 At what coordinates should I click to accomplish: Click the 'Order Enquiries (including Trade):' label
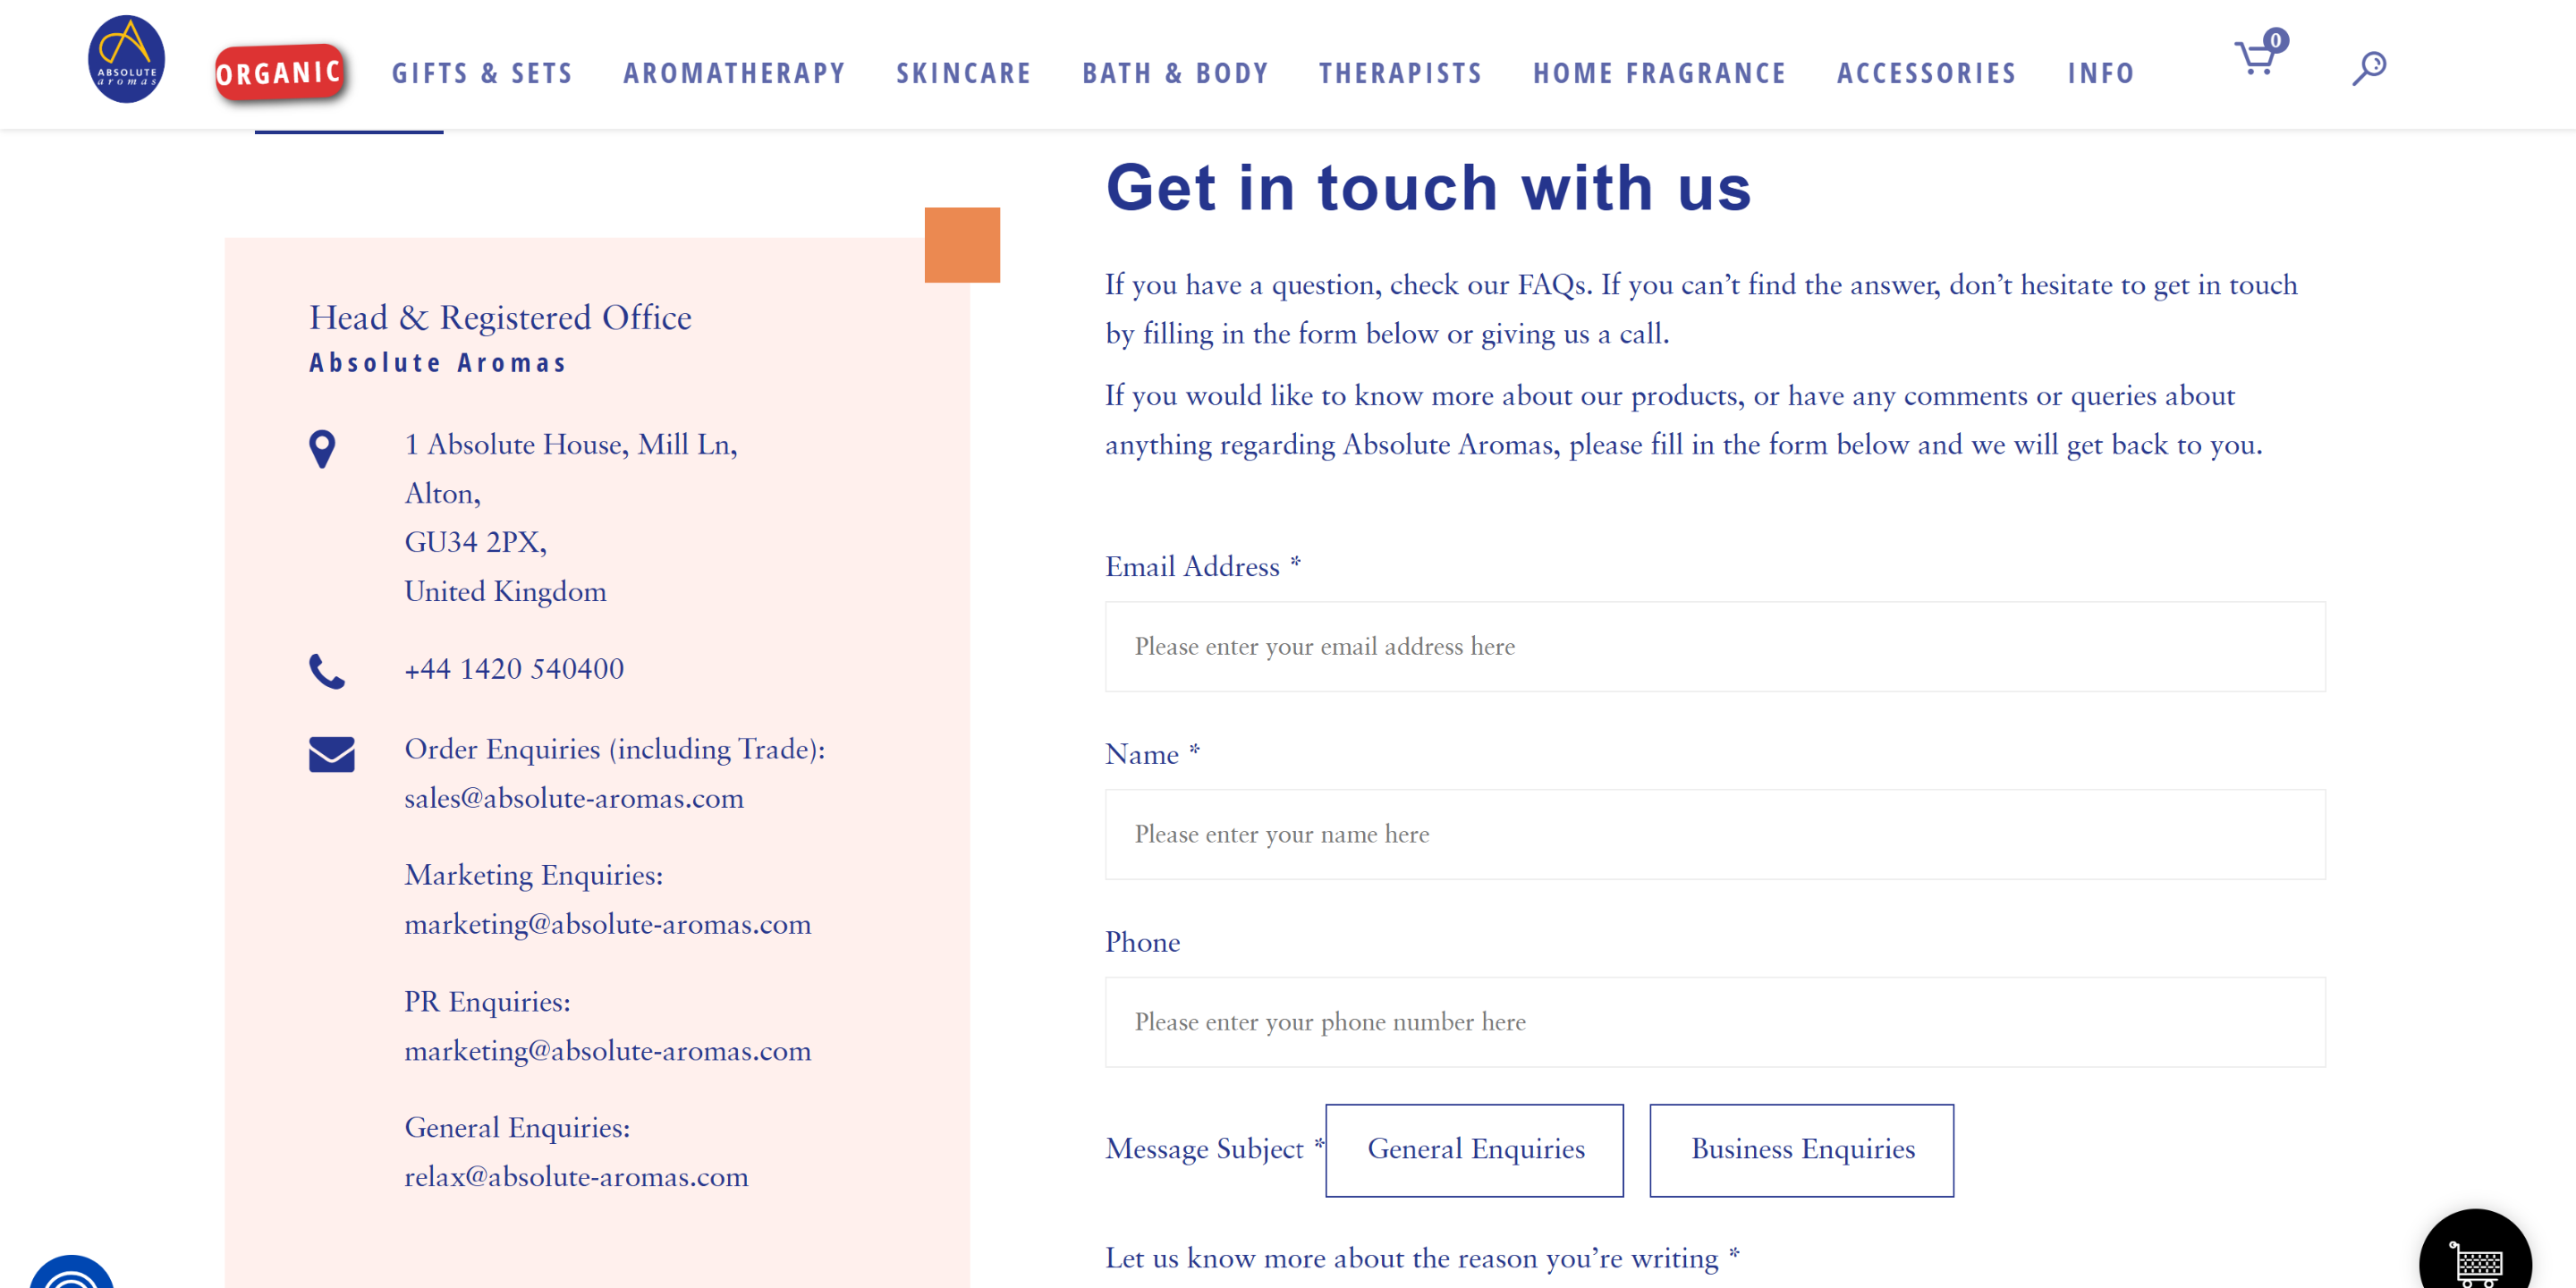615,749
